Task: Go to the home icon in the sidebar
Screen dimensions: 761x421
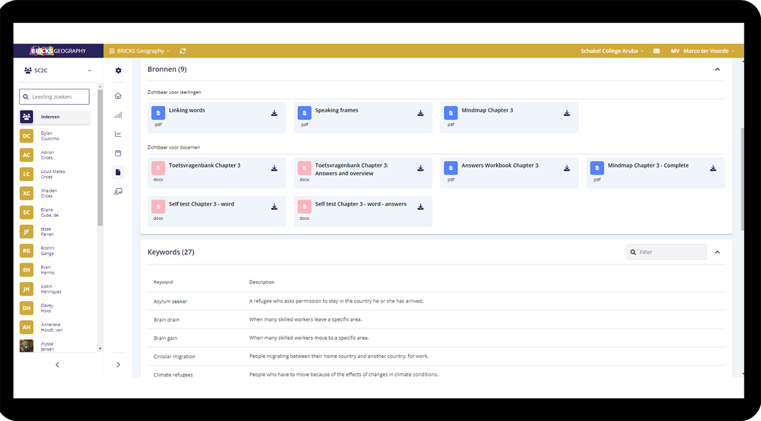Action: [118, 96]
